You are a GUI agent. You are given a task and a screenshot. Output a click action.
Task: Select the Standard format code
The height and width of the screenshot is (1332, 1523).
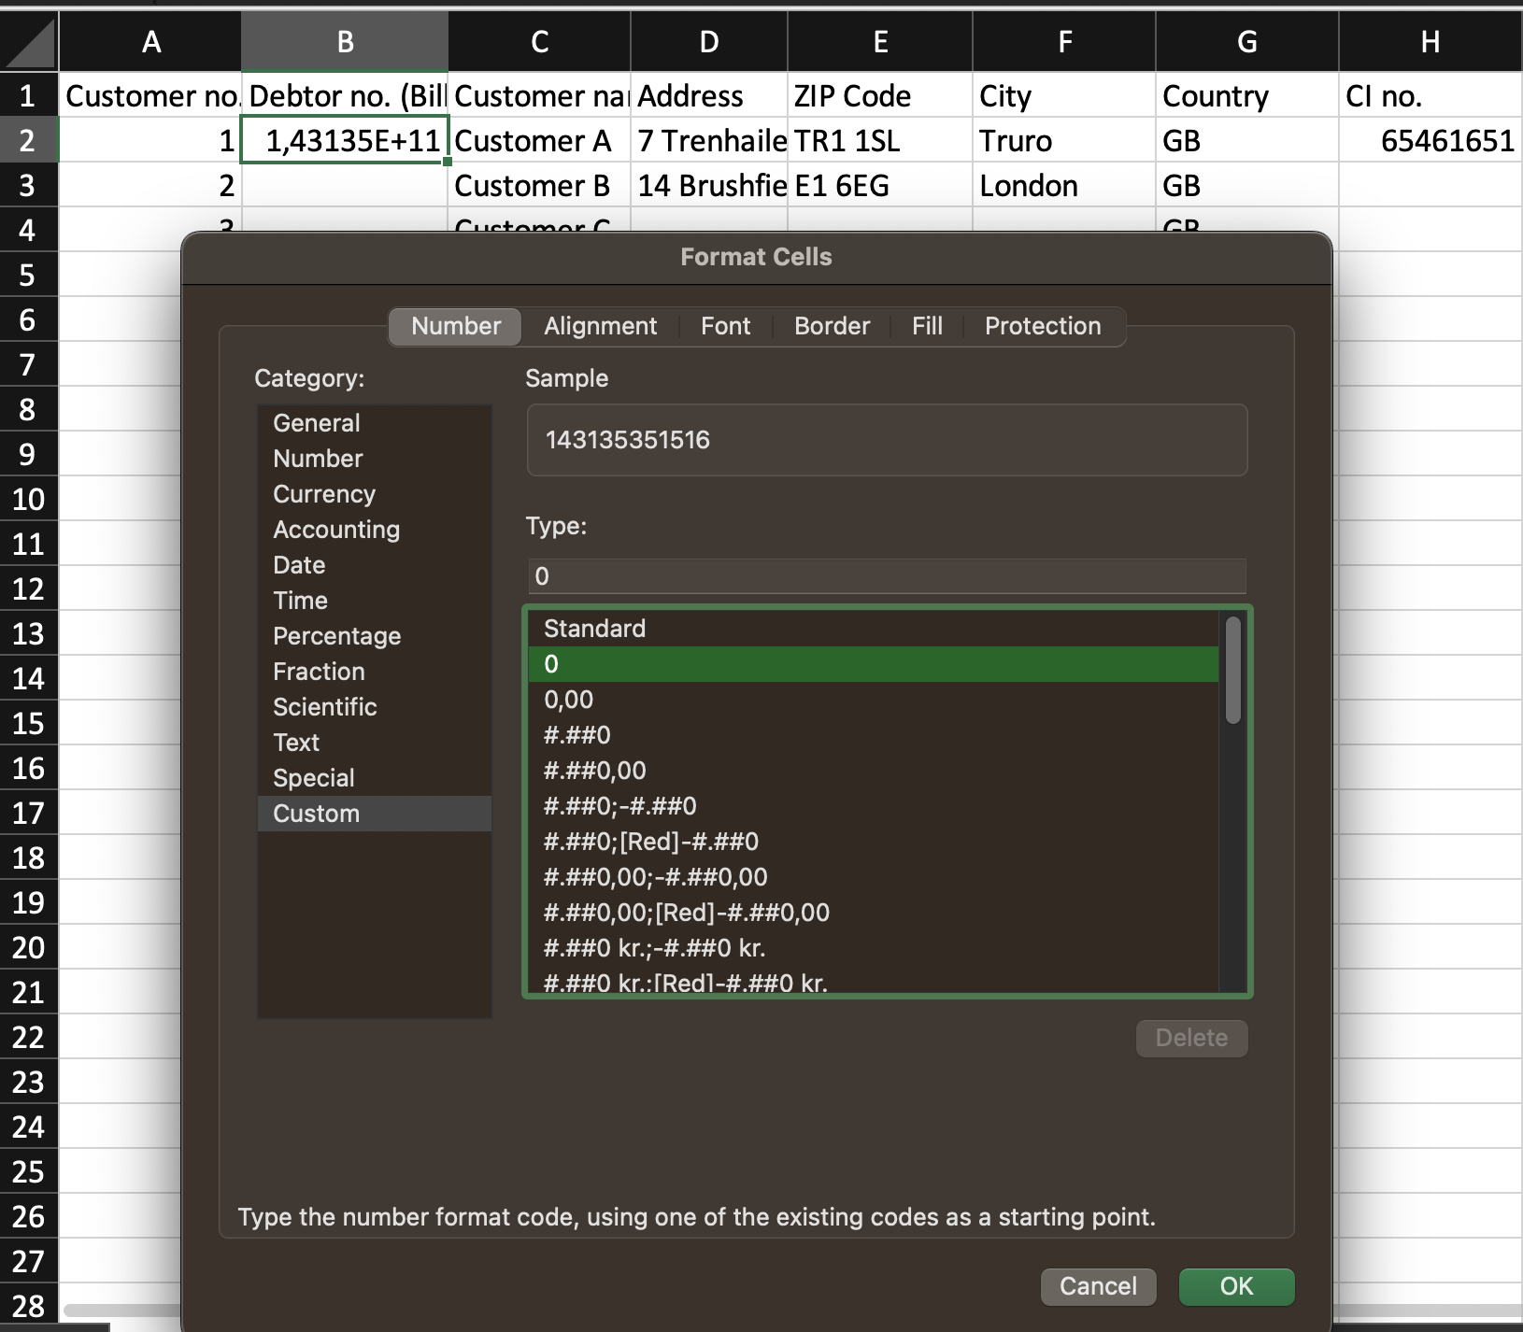coord(594,629)
